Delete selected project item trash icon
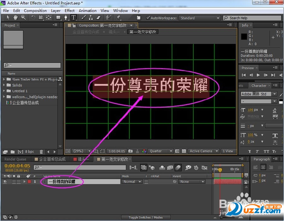This screenshot has height=221, width=284. (x=41, y=152)
